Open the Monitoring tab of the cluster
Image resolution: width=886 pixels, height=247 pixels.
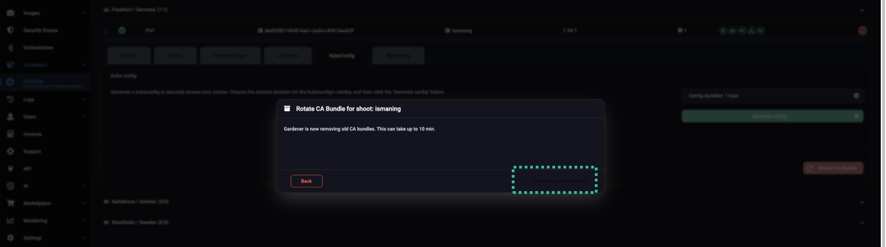[x=398, y=55]
